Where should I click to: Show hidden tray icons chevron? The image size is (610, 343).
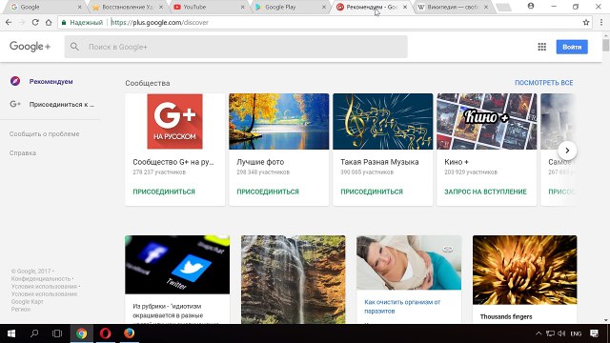click(539, 333)
